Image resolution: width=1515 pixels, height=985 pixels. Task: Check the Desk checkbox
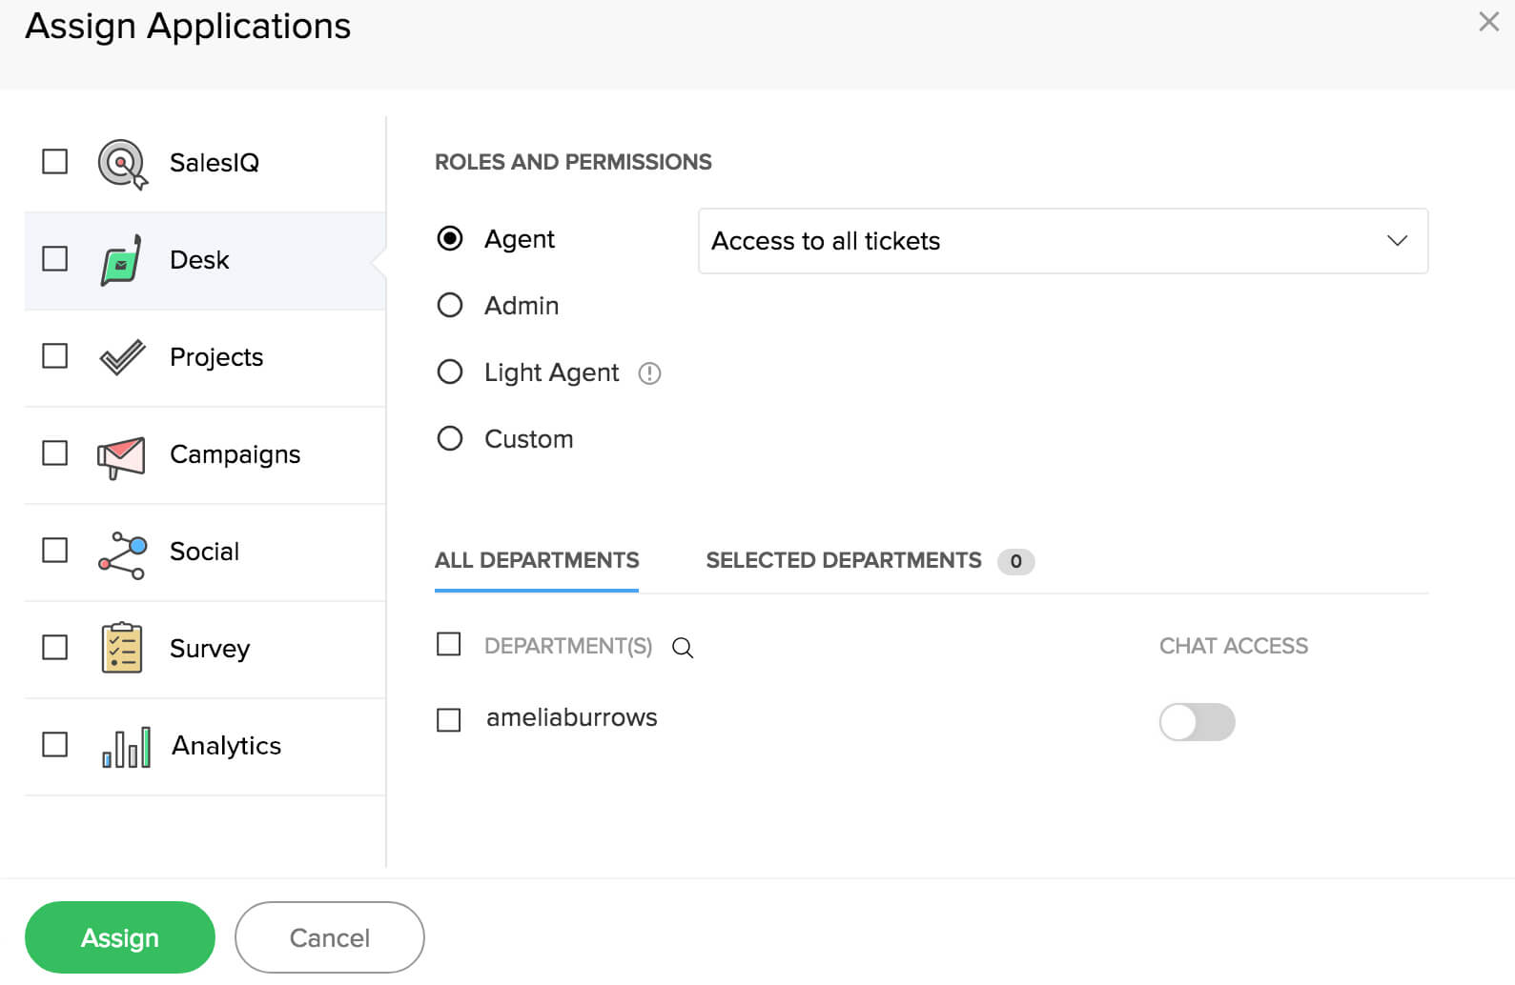click(x=55, y=259)
